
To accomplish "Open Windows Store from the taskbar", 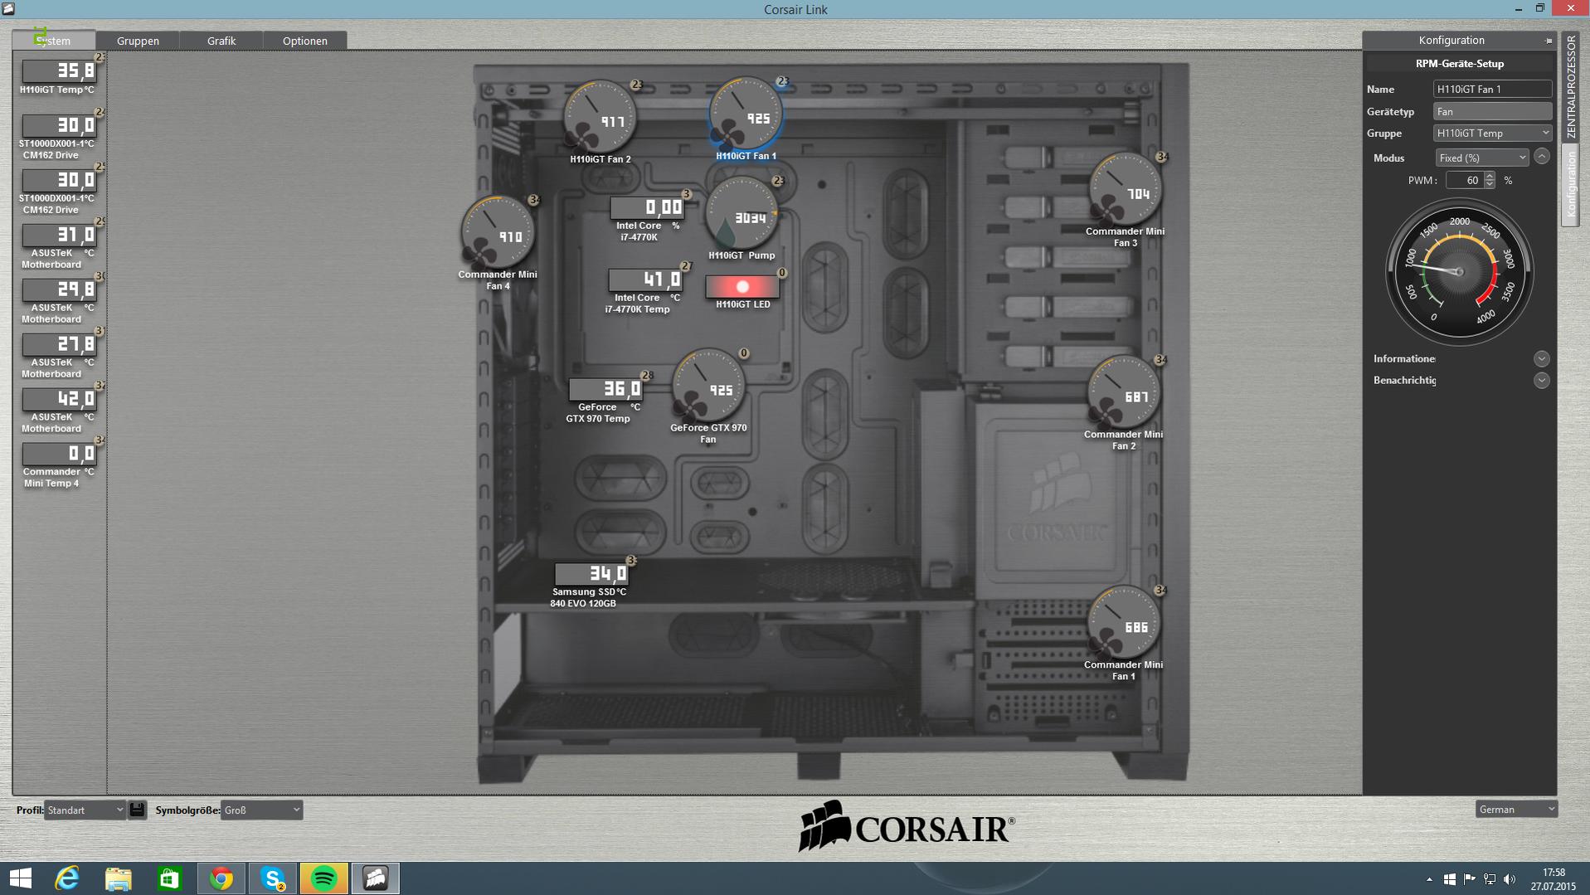I will click(170, 878).
